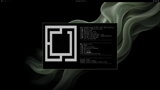Click the CPU icon beside AMD Ryzen 7
The height and width of the screenshot is (90, 160).
[x=82, y=29]
